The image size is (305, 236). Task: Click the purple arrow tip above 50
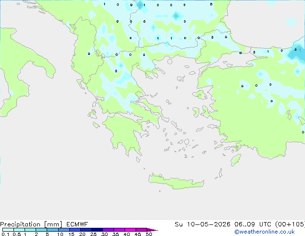click(152, 230)
